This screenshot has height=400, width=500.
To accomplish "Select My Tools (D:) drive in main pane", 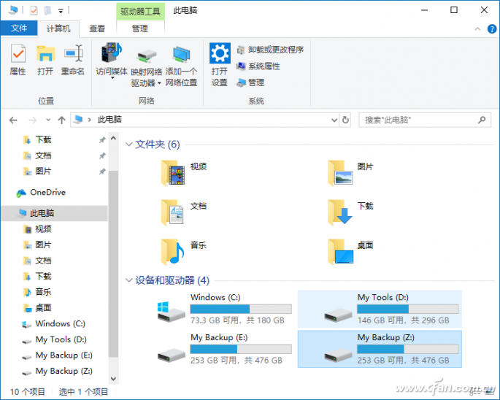I will [x=380, y=309].
